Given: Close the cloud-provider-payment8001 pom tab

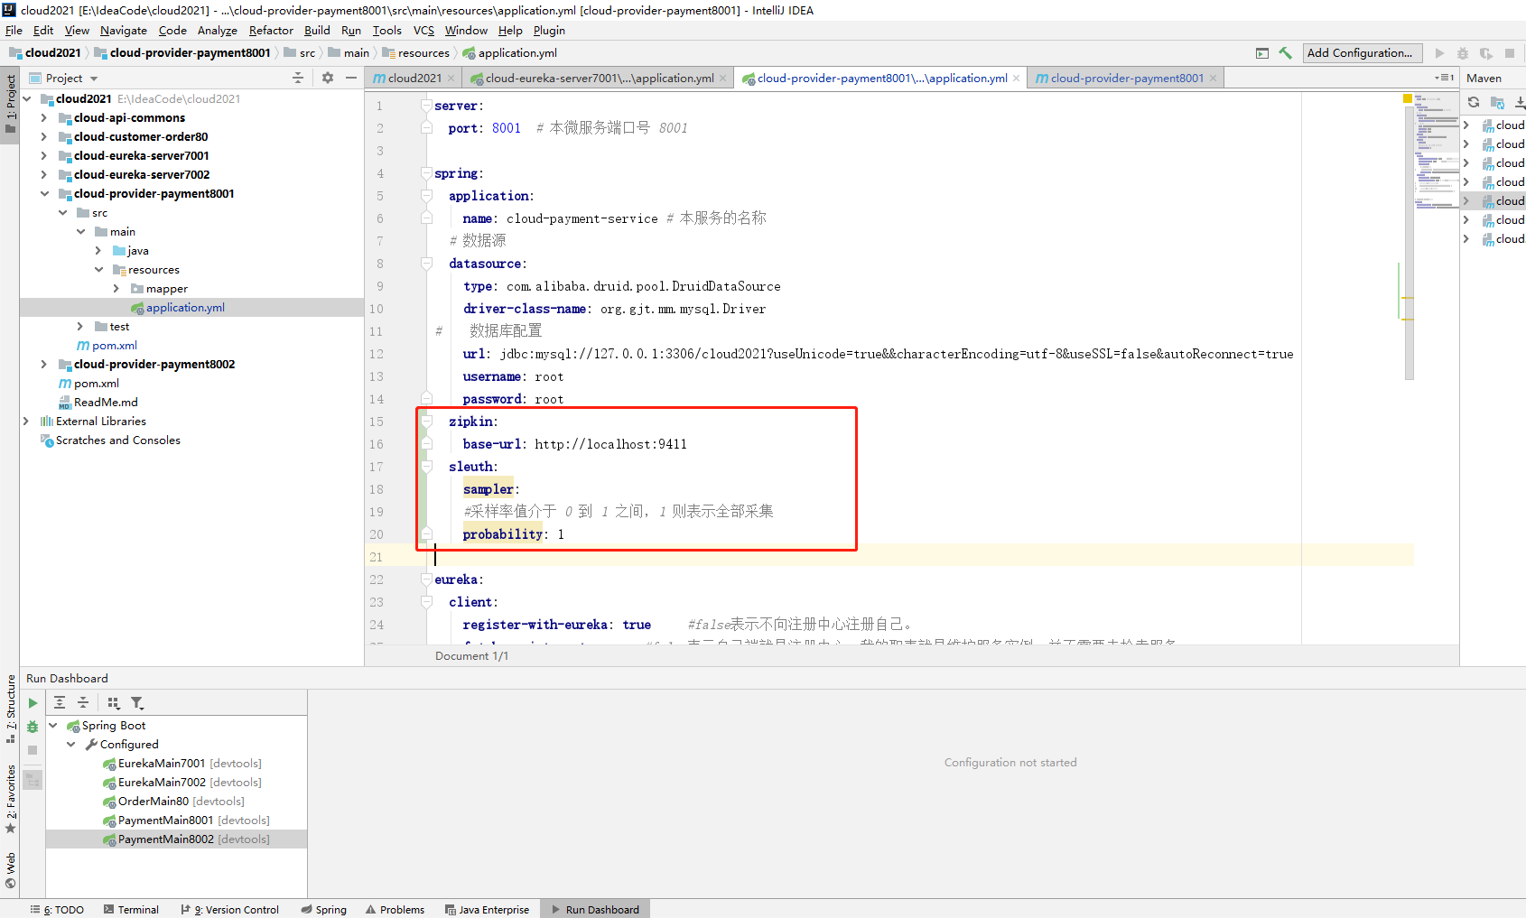Looking at the screenshot, I should click(1213, 79).
